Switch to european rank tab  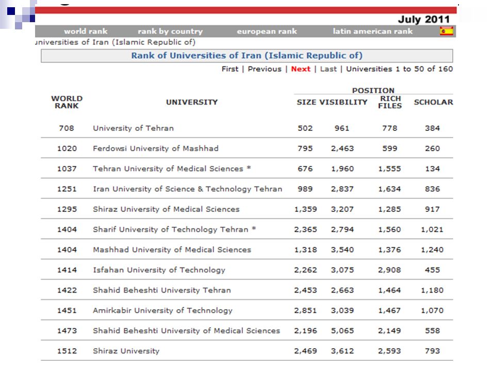267,31
